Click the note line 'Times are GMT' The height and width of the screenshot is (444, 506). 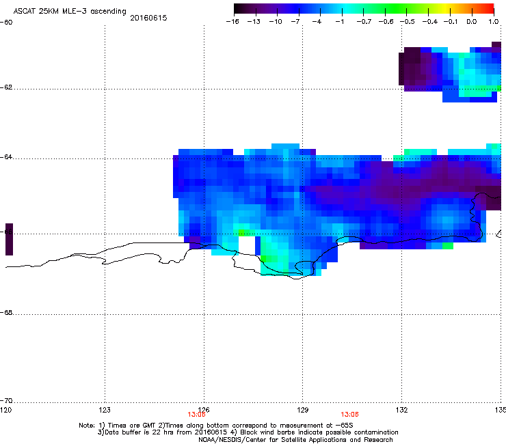point(216,426)
